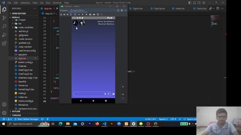241x135 pixels.
Task: Click Split Editor icon in the editor title bar
Action: [x=218, y=8]
